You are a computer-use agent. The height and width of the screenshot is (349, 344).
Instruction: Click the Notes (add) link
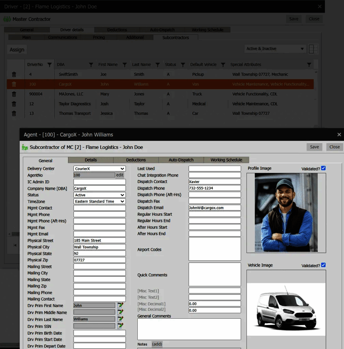click(x=157, y=344)
